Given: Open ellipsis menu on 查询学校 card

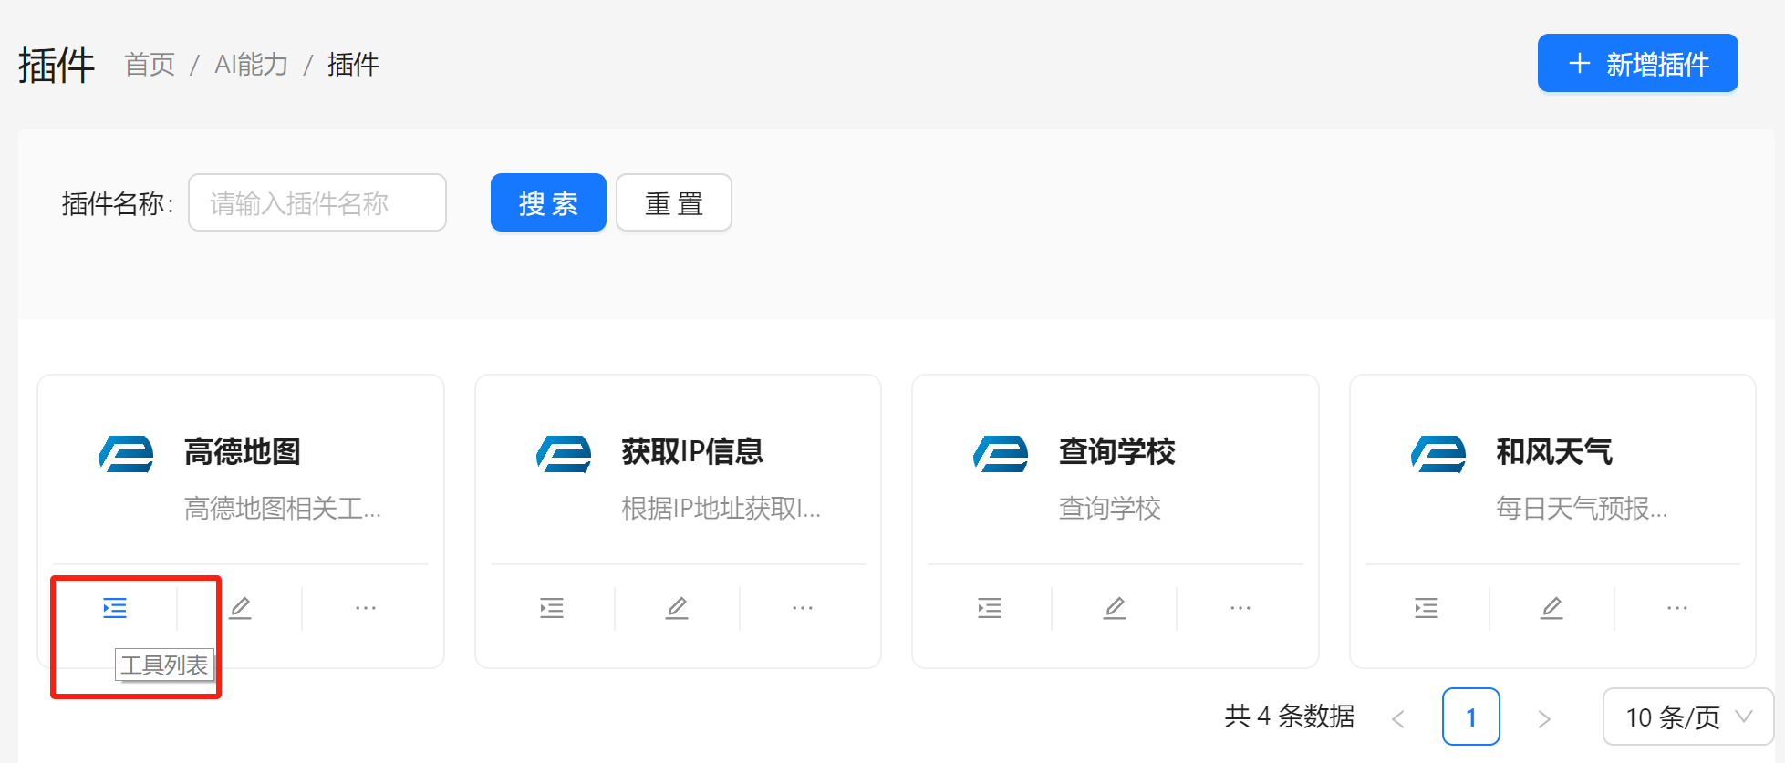Looking at the screenshot, I should [1240, 608].
